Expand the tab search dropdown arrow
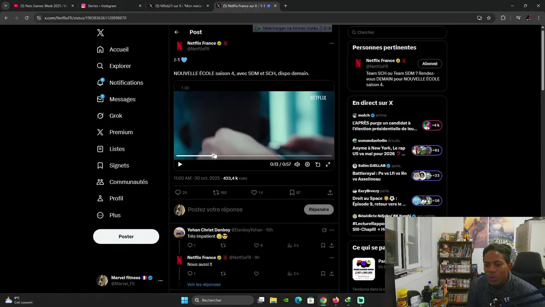The image size is (545, 307). click(5, 6)
